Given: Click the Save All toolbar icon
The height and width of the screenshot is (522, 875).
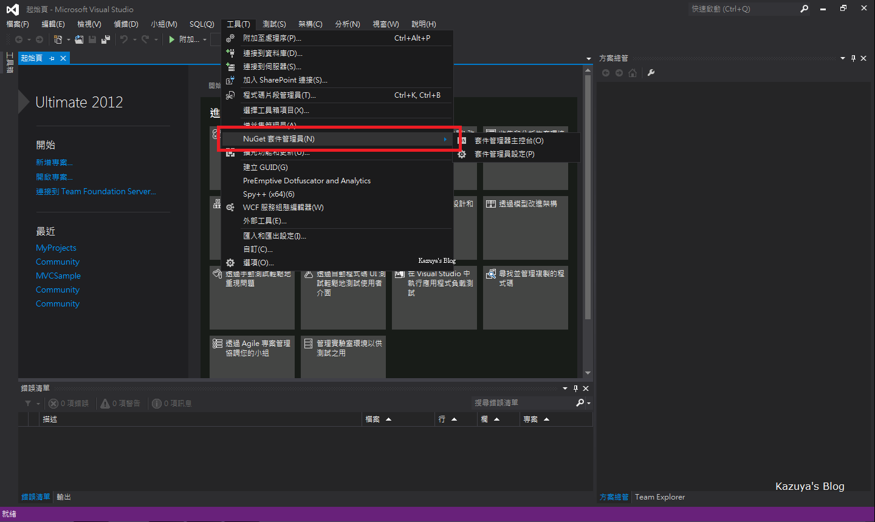Looking at the screenshot, I should (x=106, y=39).
